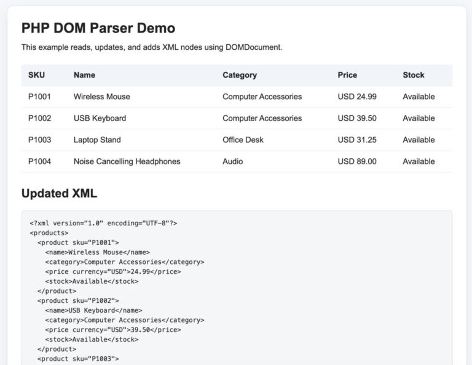This screenshot has height=365, width=472.
Task: Select the USD 89.00 price cell
Action: tap(356, 161)
